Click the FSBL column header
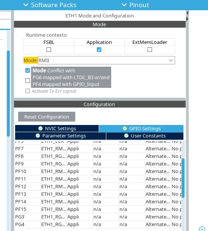This screenshot has height=231, width=208. point(49,42)
